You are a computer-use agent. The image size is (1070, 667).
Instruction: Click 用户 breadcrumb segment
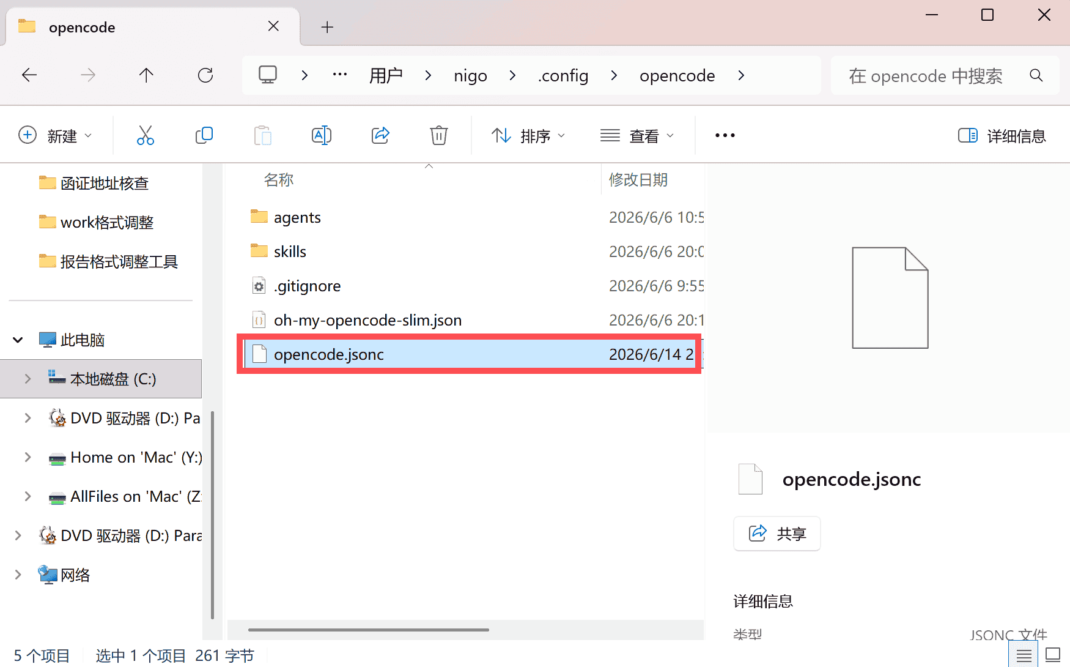click(386, 75)
